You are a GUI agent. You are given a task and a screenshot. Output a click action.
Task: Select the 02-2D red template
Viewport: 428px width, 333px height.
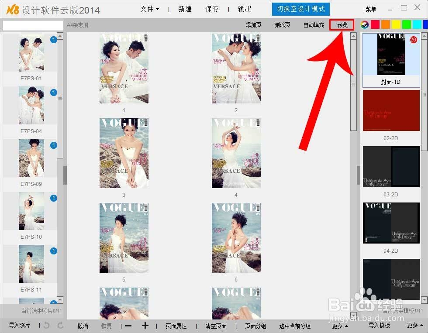click(391, 110)
